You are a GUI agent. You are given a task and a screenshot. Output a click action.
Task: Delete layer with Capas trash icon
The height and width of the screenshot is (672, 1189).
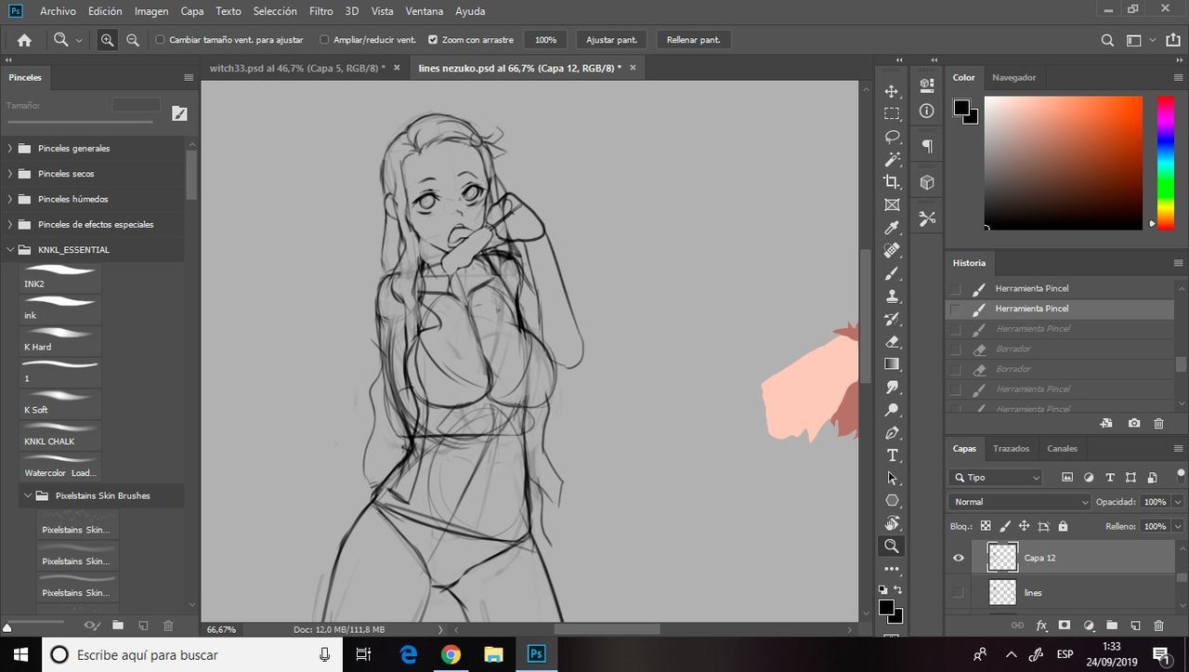pyautogui.click(x=1158, y=626)
